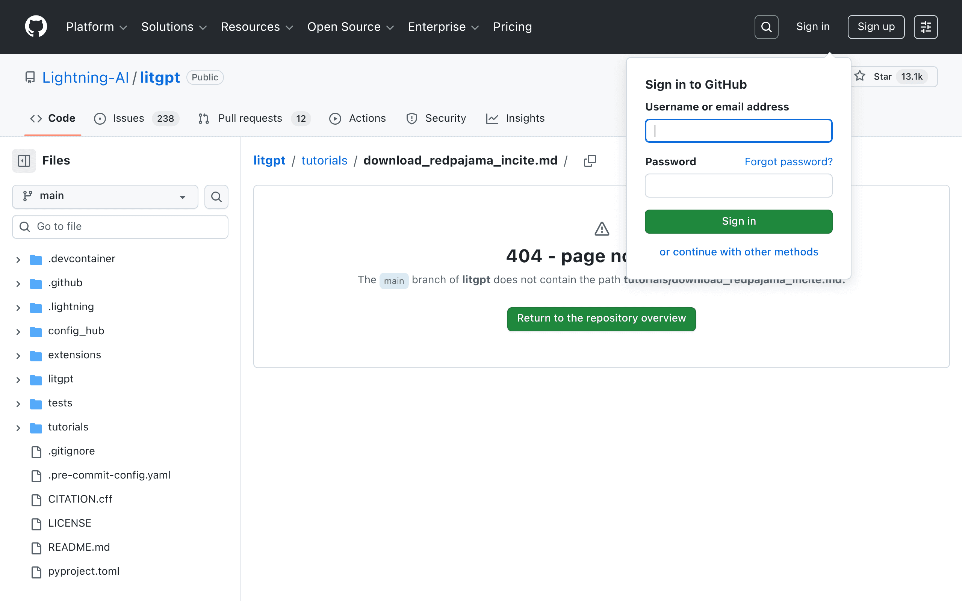Click the README.md file icon
The image size is (962, 601).
(x=36, y=548)
